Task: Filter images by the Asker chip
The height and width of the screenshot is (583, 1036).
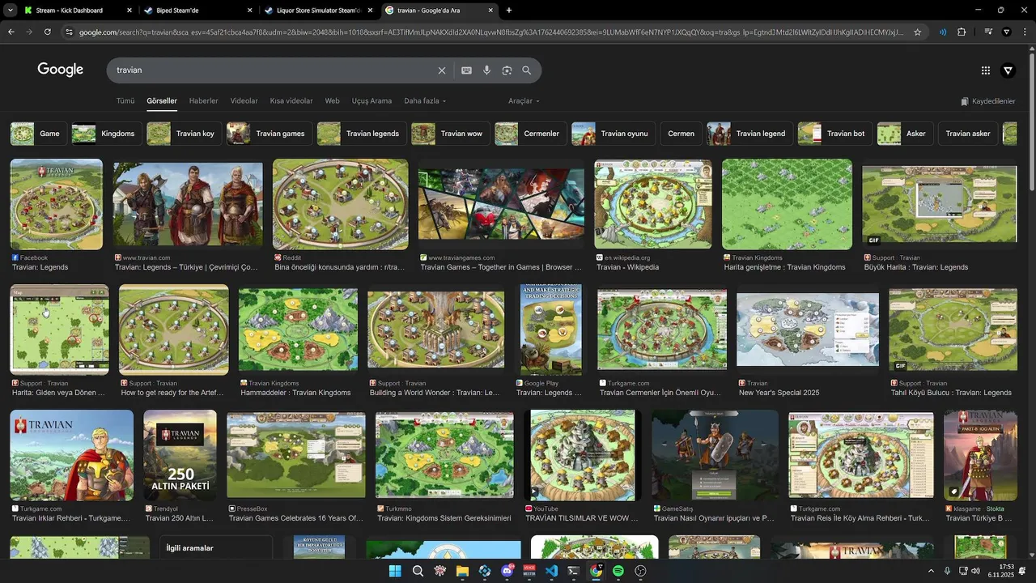Action: pyautogui.click(x=905, y=134)
